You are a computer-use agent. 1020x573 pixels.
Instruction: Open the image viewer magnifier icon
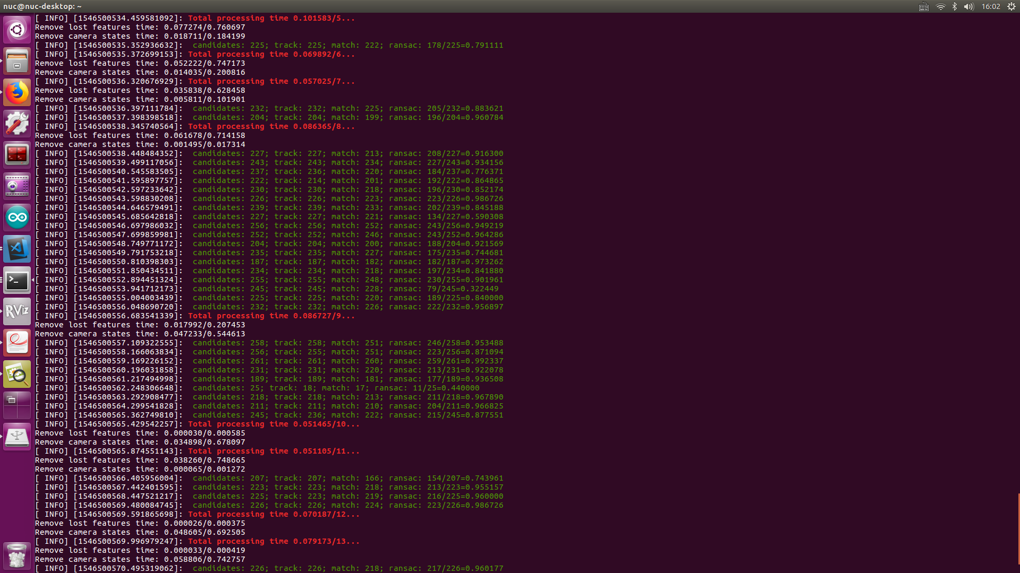[17, 375]
